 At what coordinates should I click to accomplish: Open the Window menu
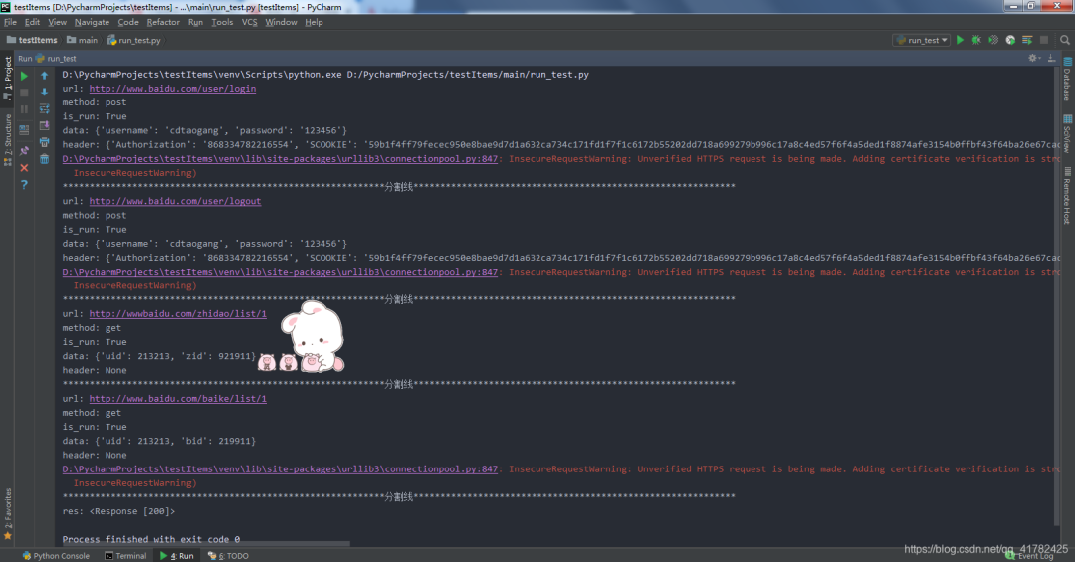tap(281, 22)
